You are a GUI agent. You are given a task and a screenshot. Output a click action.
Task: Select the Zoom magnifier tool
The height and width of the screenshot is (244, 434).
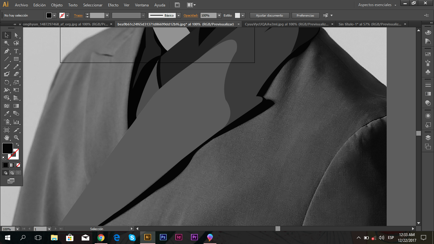click(16, 138)
